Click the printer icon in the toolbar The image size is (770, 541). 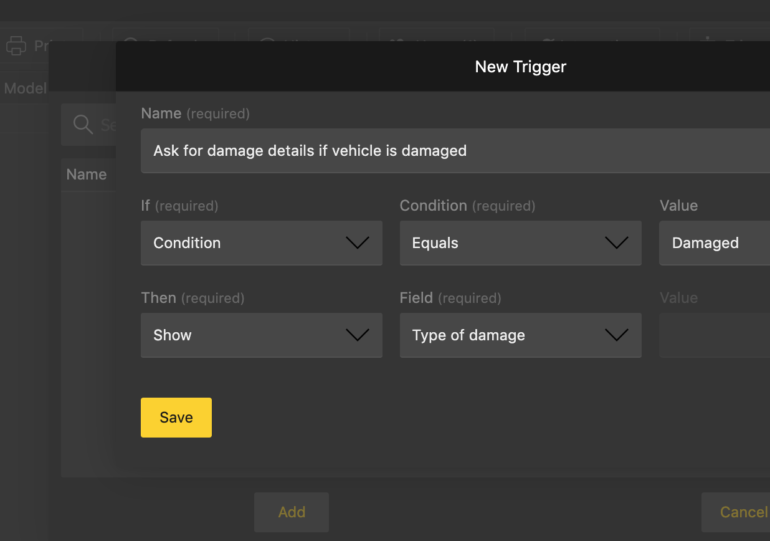[x=16, y=45]
